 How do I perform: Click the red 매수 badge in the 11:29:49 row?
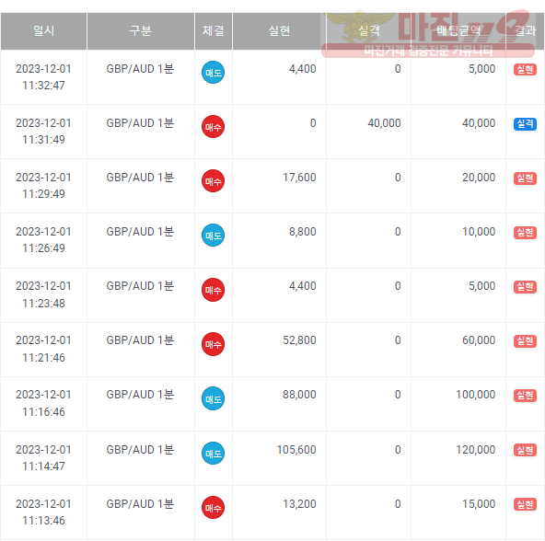tap(213, 180)
